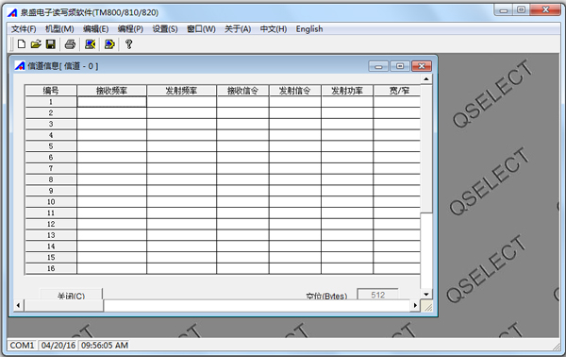
Task: Click the horizontal scrollbar thumb
Action: point(63,306)
